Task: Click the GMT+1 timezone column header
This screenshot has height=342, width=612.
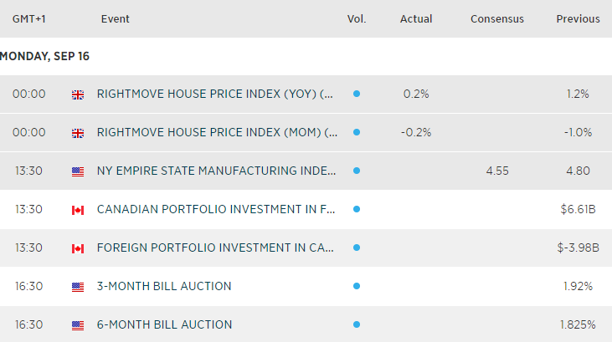Action: click(x=28, y=19)
